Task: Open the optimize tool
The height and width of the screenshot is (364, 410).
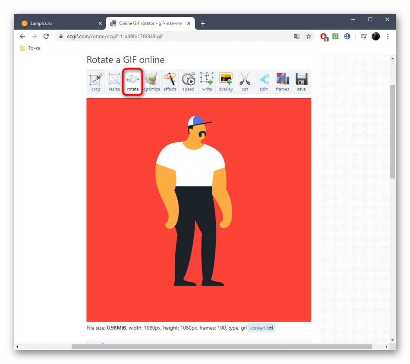Action: click(x=151, y=82)
